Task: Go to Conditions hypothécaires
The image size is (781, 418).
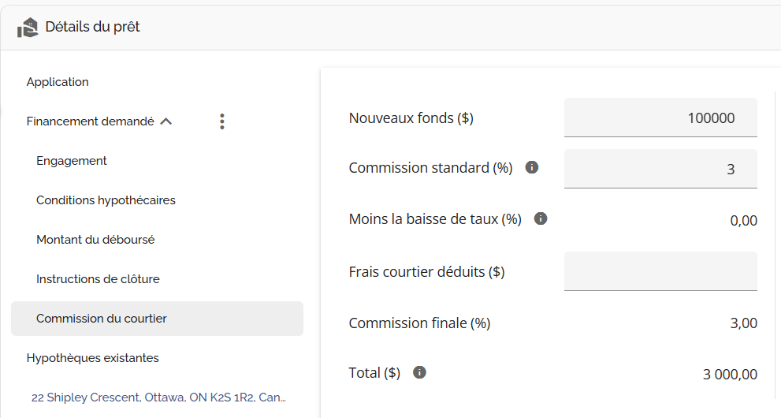Action: tap(106, 200)
